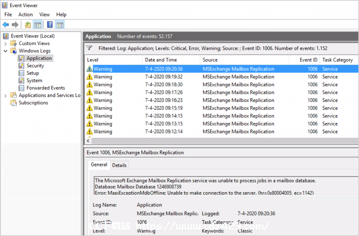Click the Security log icon in tree

[21, 66]
